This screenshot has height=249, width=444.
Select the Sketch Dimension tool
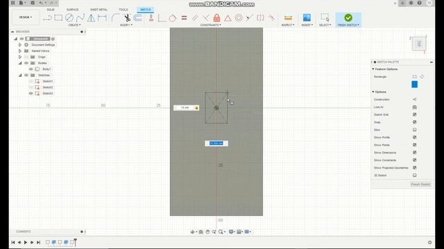point(102,18)
